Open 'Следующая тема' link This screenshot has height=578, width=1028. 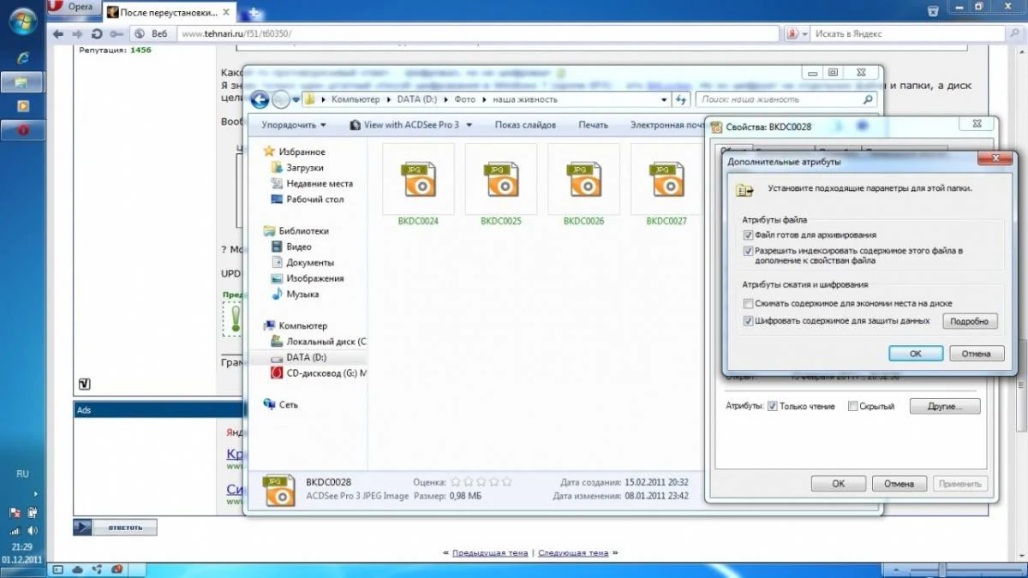573,553
